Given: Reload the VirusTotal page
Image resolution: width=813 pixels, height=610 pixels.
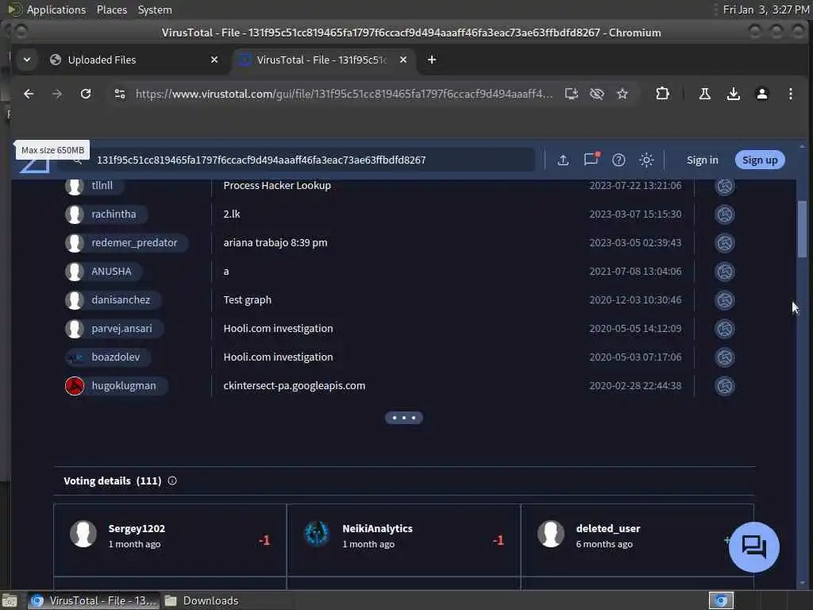Looking at the screenshot, I should click(86, 94).
